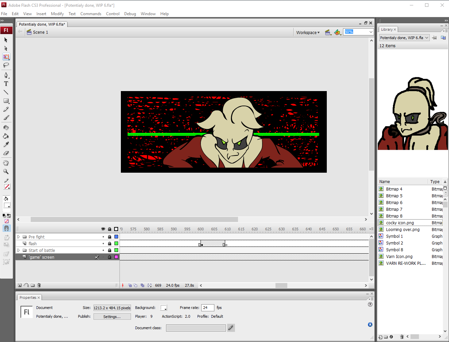Click the Onion Skin icon
Viewport: 449px width, 342px height.
coord(130,285)
